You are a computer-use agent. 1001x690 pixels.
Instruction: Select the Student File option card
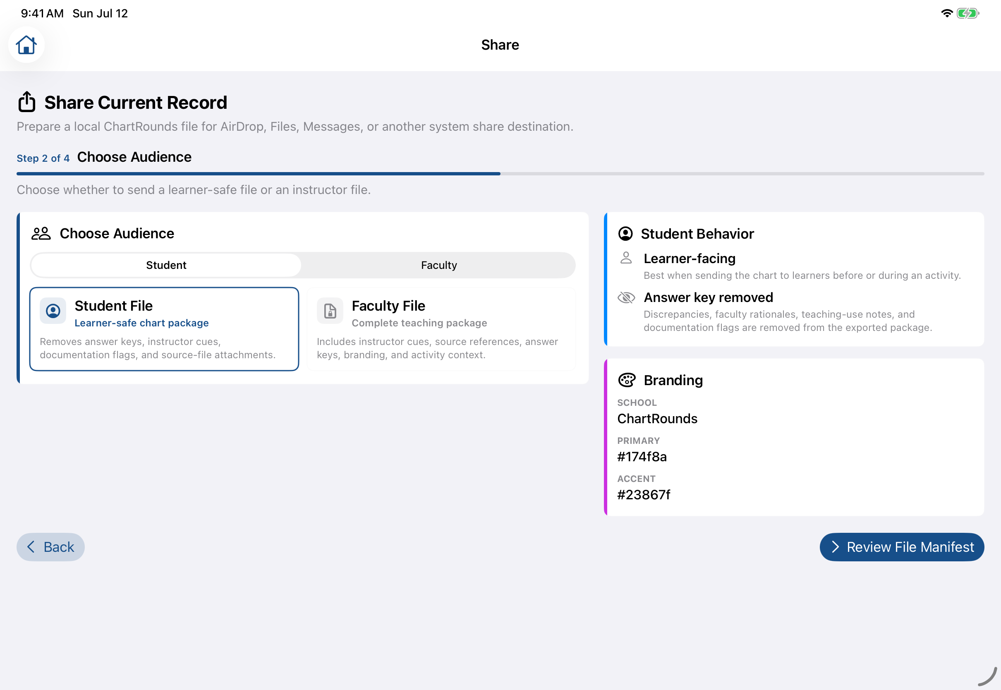[x=164, y=329]
